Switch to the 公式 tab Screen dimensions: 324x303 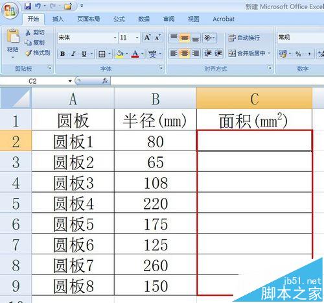point(119,19)
